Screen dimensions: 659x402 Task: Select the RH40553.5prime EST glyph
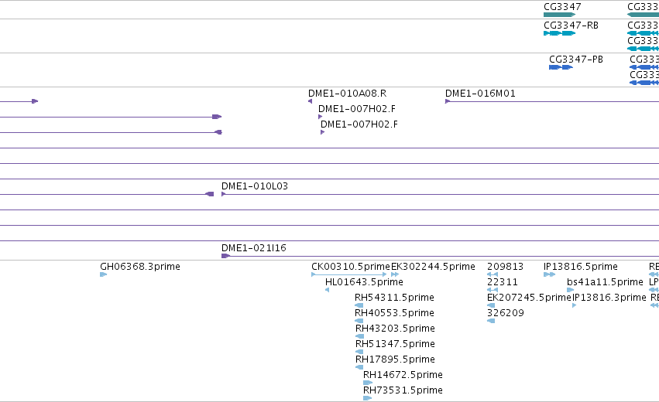point(359,321)
